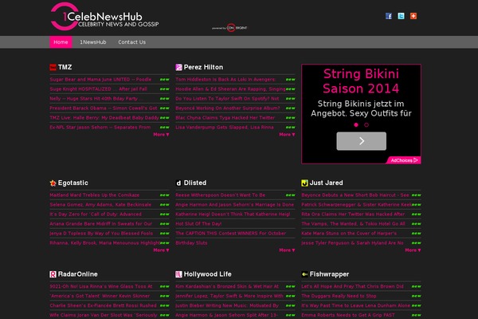Open 'President Barack Obama -- Simon Cowell's Got'

104,108
